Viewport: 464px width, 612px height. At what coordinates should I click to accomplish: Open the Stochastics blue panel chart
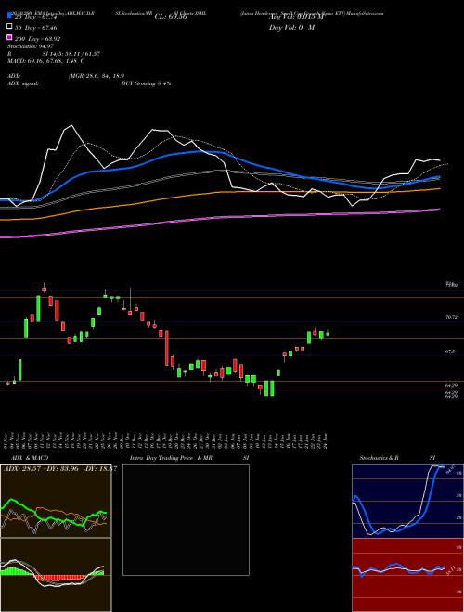(x=407, y=501)
